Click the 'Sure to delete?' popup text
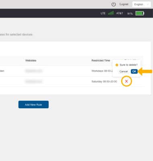The image size is (153, 161). (x=128, y=65)
